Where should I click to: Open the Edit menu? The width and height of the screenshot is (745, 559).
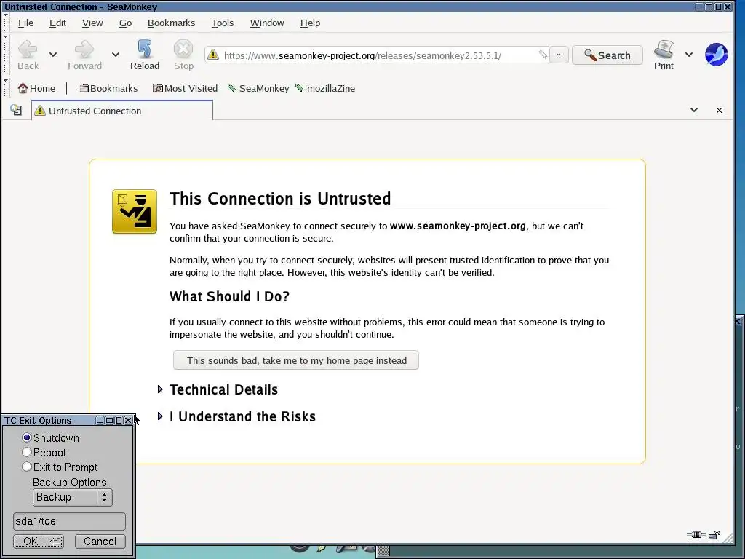pyautogui.click(x=57, y=23)
